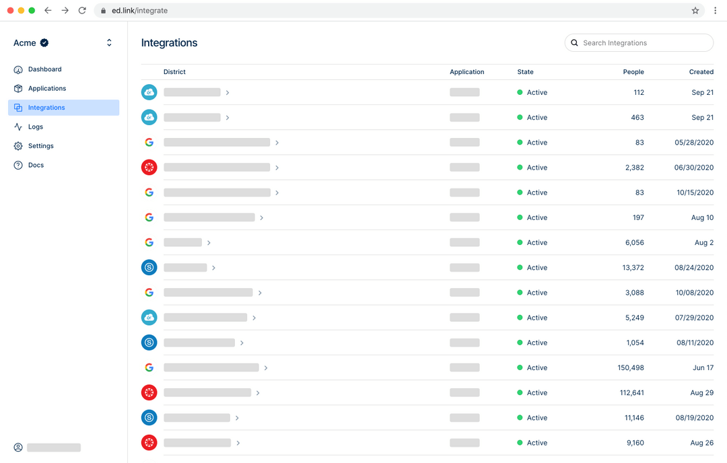
Task: Expand the district row with 112 people
Action: coord(228,93)
